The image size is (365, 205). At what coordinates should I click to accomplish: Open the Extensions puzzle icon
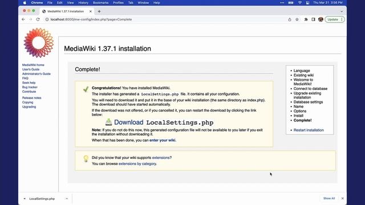(x=306, y=19)
